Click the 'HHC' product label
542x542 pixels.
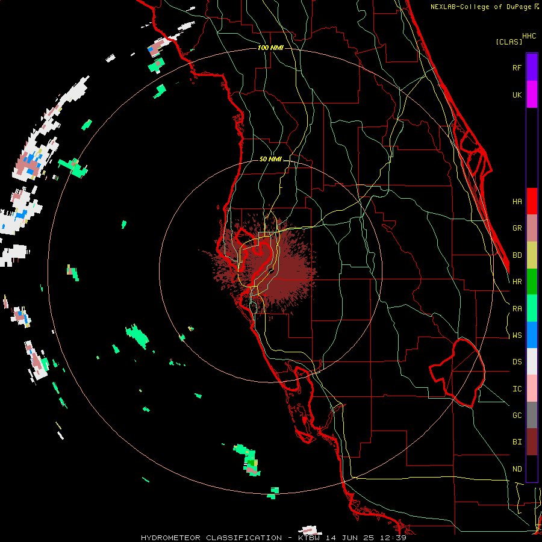point(529,36)
